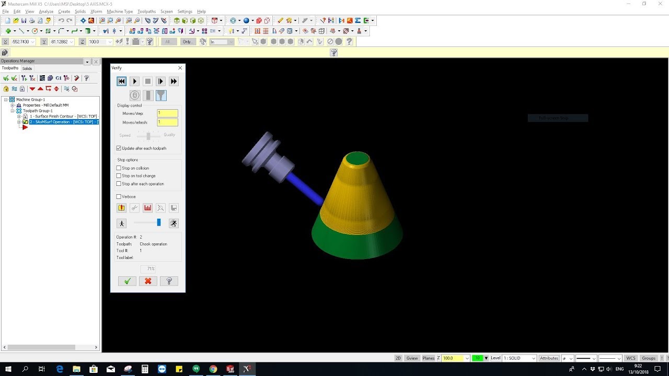Viewport: 669px width, 376px height.
Task: Click the stop button in Verify dialog
Action: pyautogui.click(x=147, y=81)
